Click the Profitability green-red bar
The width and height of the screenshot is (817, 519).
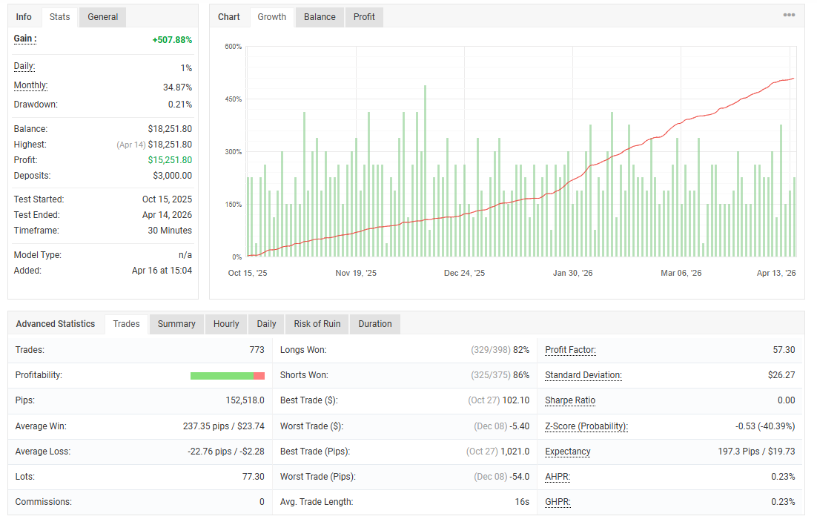(x=228, y=376)
